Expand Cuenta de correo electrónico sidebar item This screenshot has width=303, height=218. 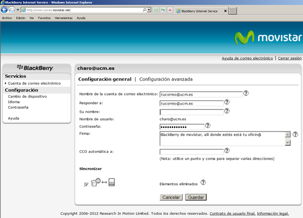34,83
